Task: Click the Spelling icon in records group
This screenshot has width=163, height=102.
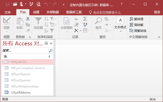Action: (x=85, y=25)
